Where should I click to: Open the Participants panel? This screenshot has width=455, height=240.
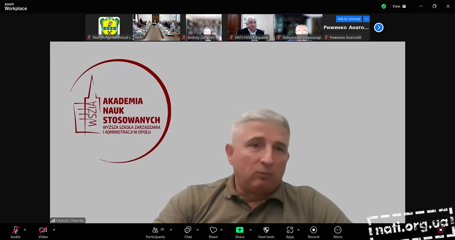point(155,232)
